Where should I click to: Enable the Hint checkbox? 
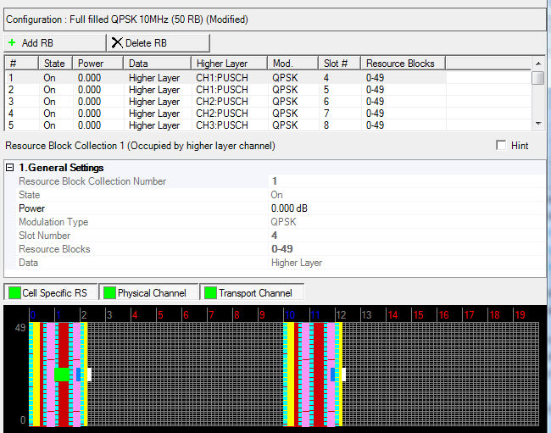[x=501, y=146]
